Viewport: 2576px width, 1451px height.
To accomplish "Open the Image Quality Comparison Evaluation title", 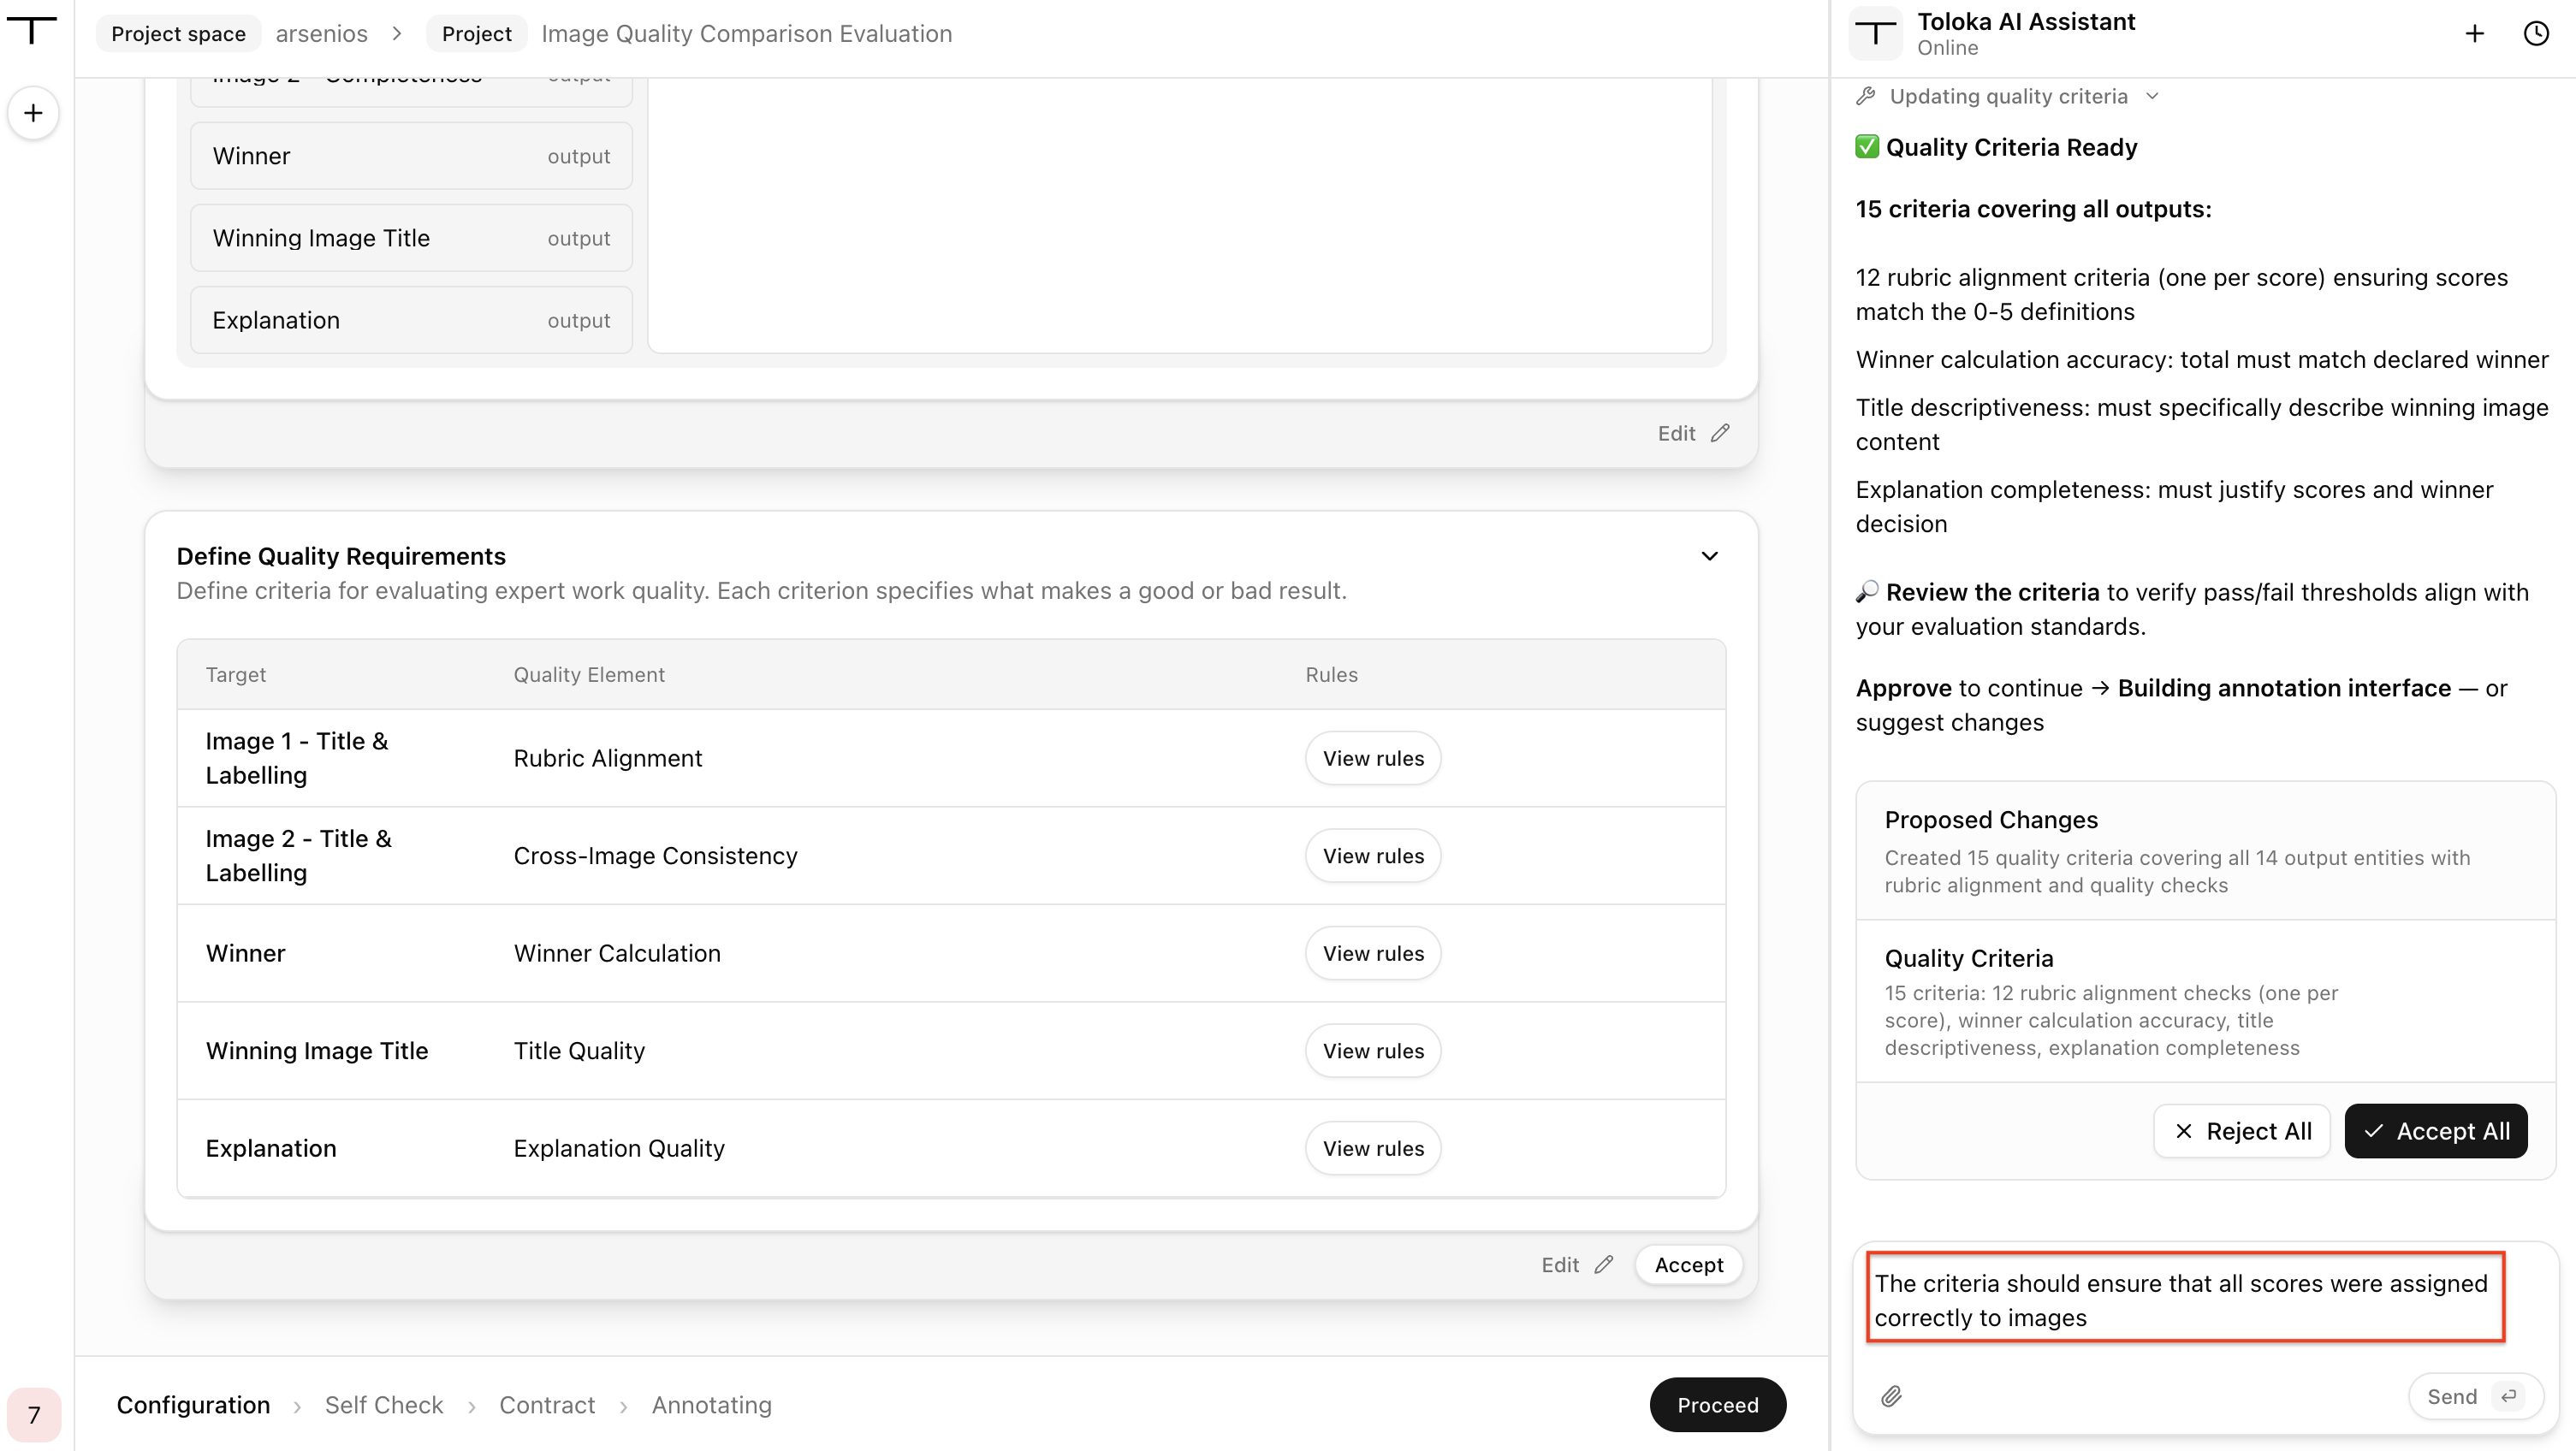I will click(747, 34).
